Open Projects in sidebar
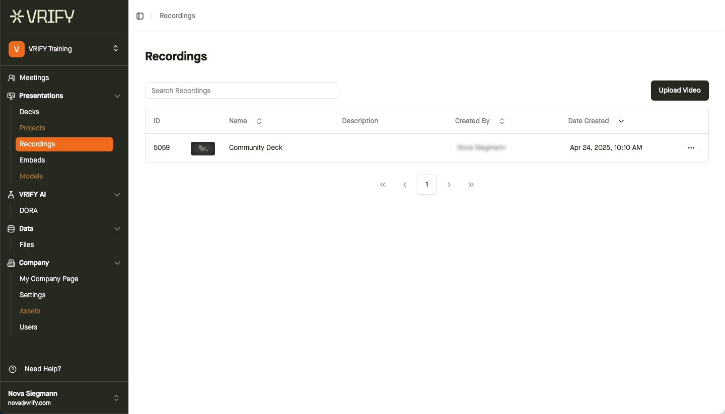 (x=32, y=128)
